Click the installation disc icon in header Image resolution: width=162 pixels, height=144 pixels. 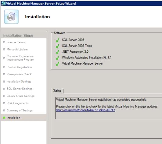pyautogui.click(x=11, y=17)
